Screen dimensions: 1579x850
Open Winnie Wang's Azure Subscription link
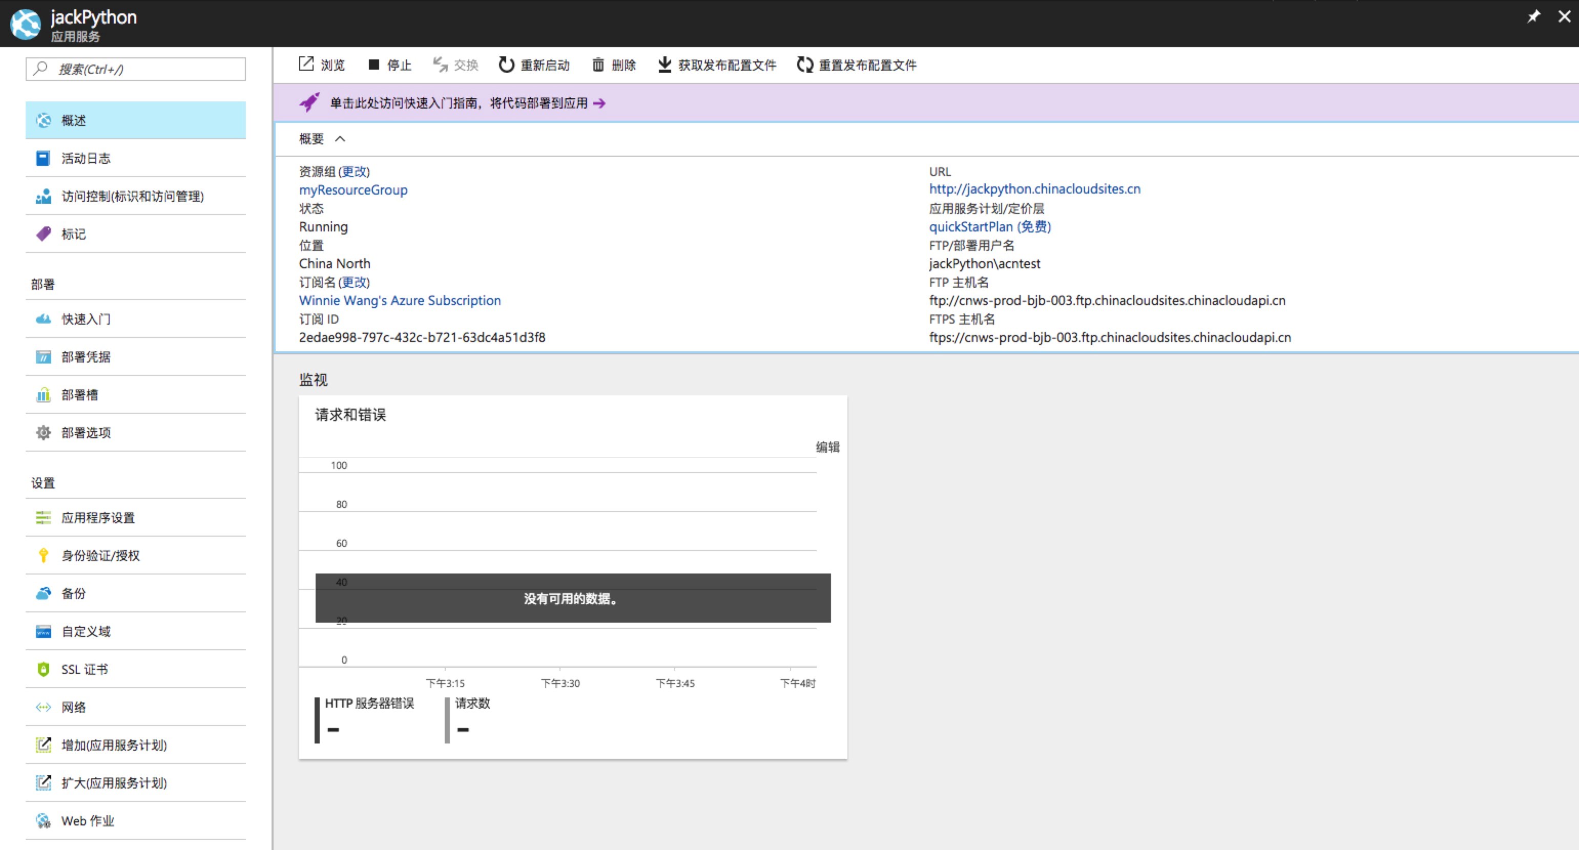coord(400,300)
